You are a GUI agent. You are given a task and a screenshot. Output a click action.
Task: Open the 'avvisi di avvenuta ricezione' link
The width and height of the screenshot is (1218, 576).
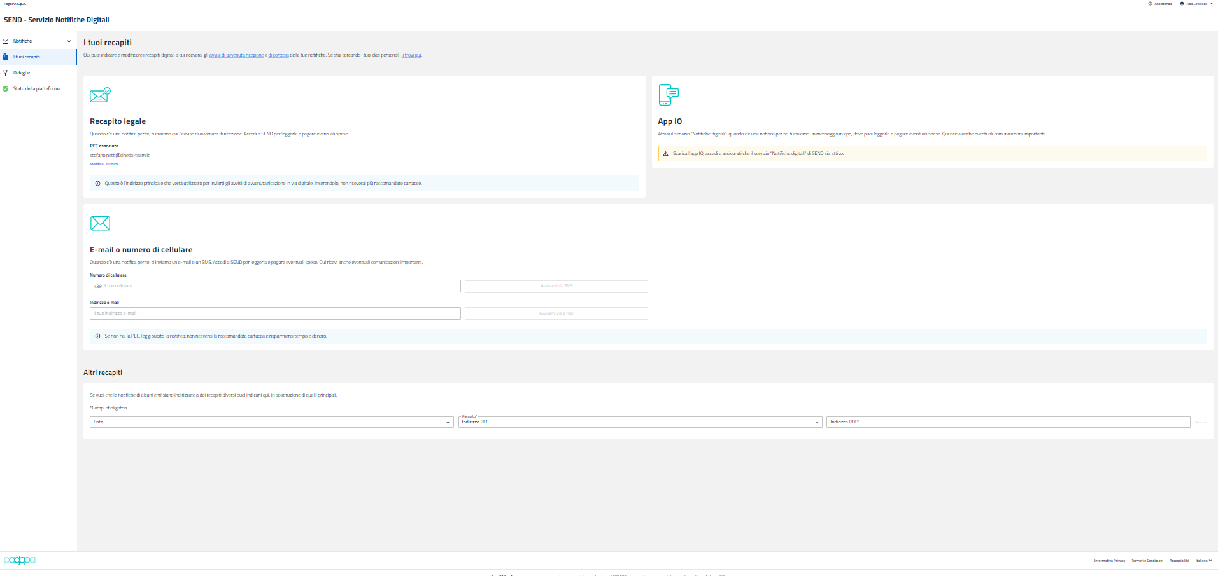click(x=236, y=55)
